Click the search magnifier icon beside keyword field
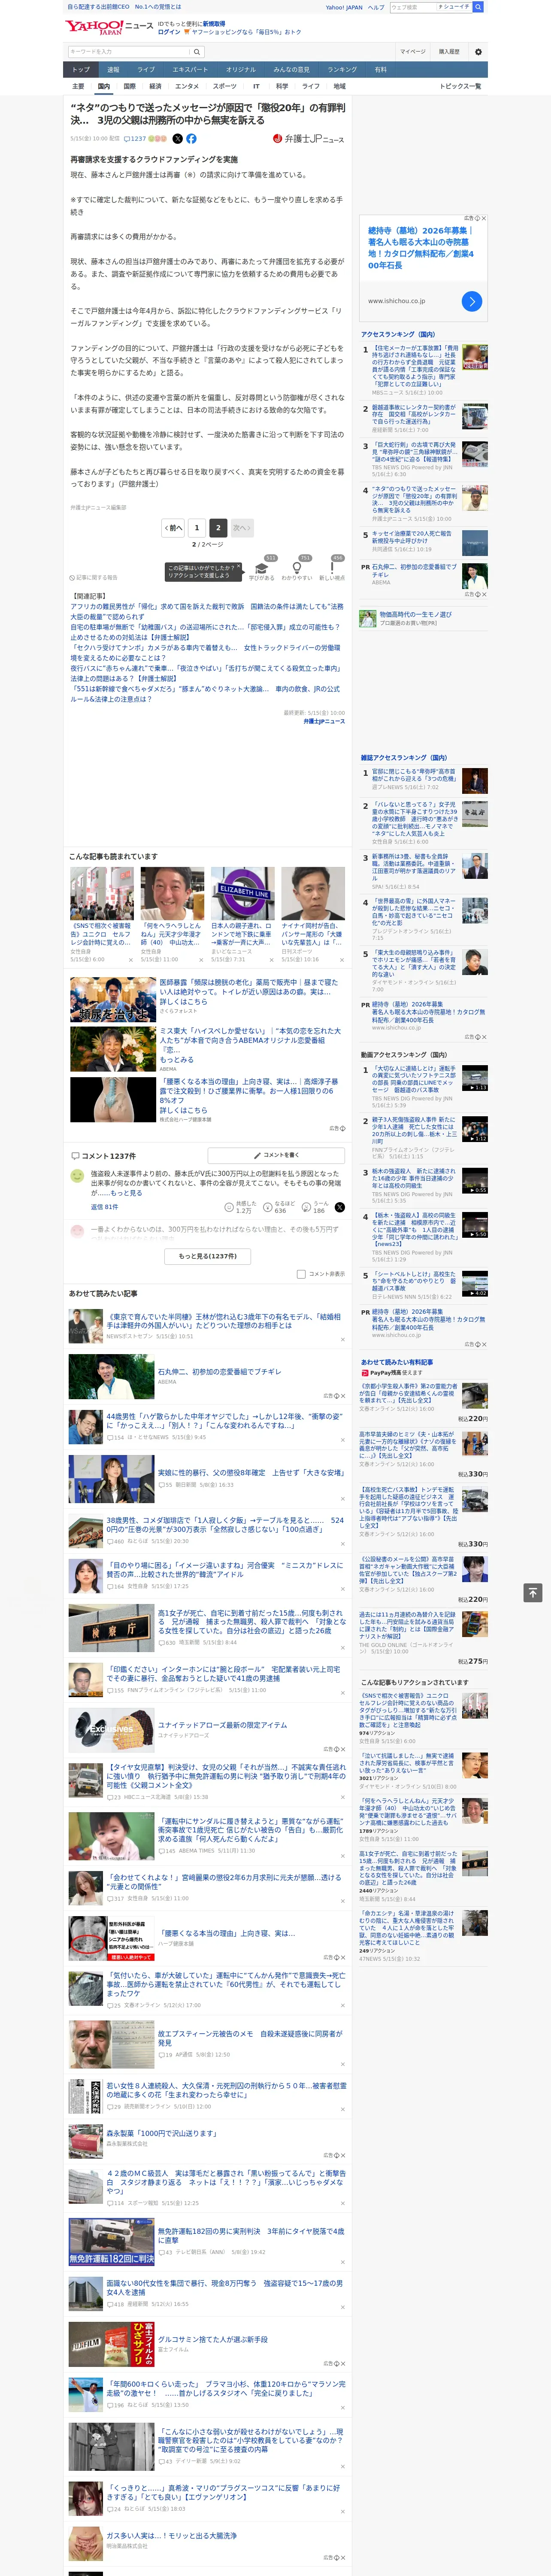Screen dimensions: 551x2576 coord(196,52)
